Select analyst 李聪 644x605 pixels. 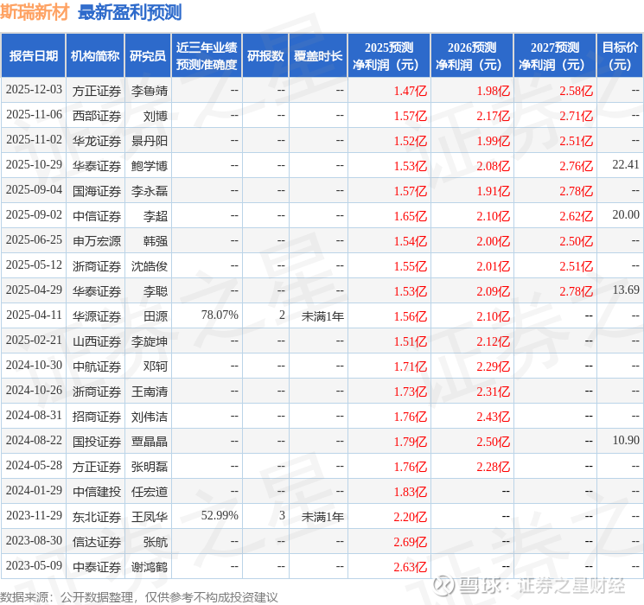pyautogui.click(x=156, y=291)
